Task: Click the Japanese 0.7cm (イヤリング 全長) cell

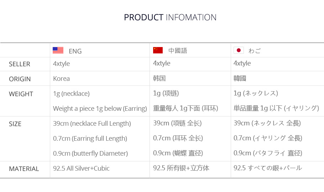Action: point(268,138)
